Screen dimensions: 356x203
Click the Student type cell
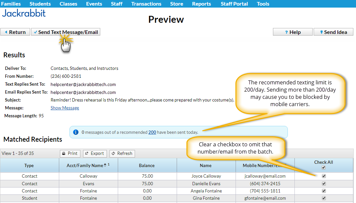[x=29, y=198]
